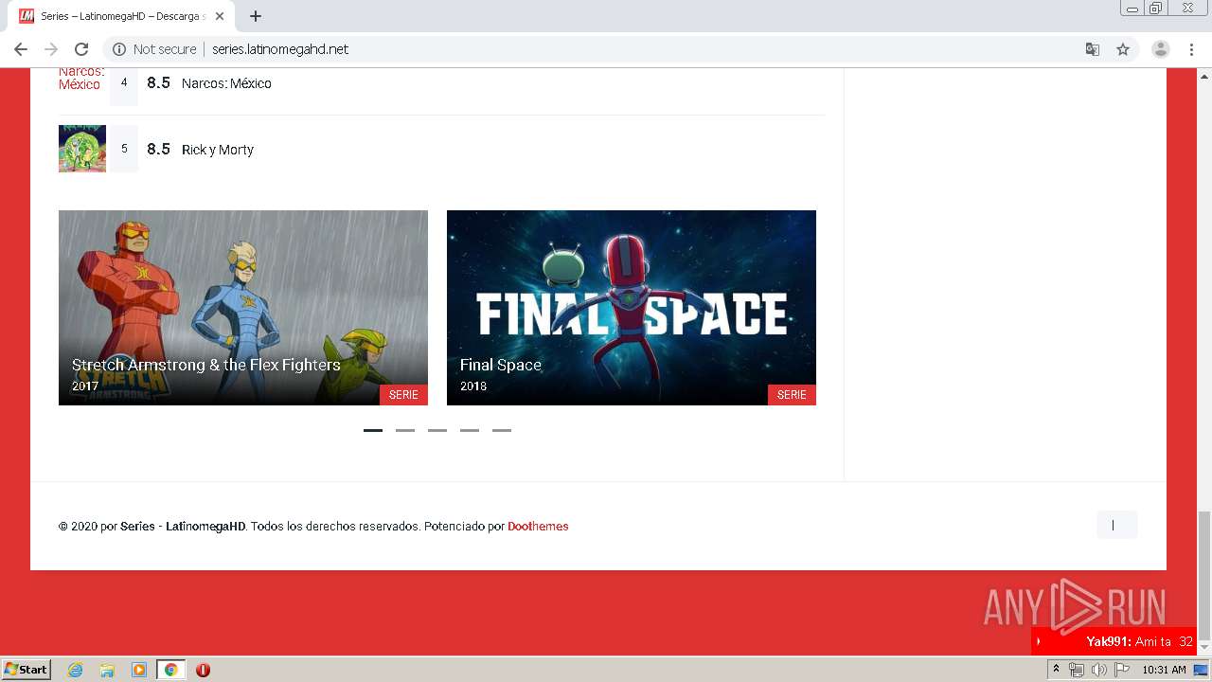Open the volume speaker tray icon

(x=1099, y=670)
